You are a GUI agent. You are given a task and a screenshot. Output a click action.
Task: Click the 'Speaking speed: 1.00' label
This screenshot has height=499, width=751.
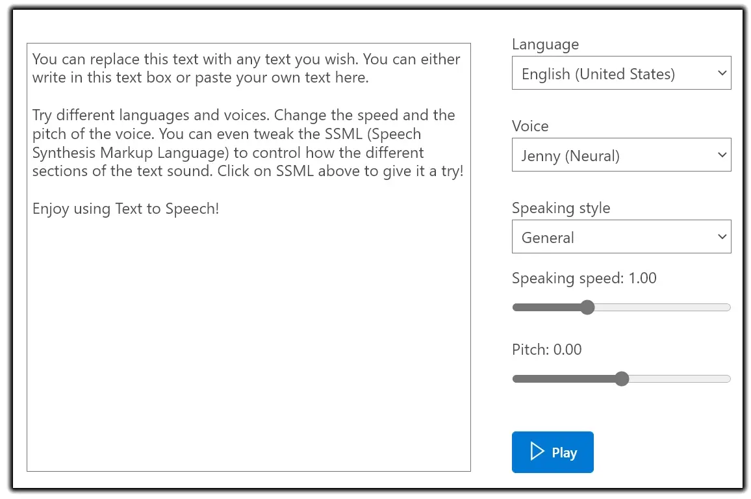(x=583, y=278)
